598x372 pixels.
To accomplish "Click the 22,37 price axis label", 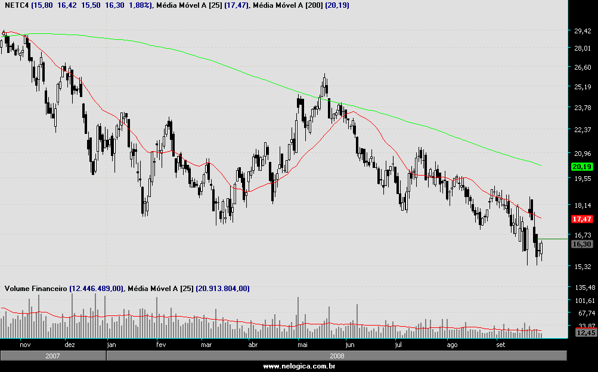I will pyautogui.click(x=582, y=130).
